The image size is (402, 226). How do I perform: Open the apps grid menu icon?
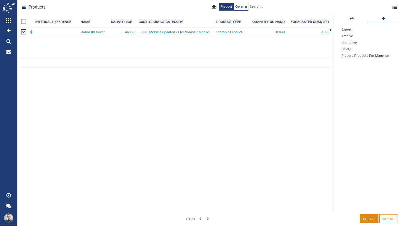[9, 21]
